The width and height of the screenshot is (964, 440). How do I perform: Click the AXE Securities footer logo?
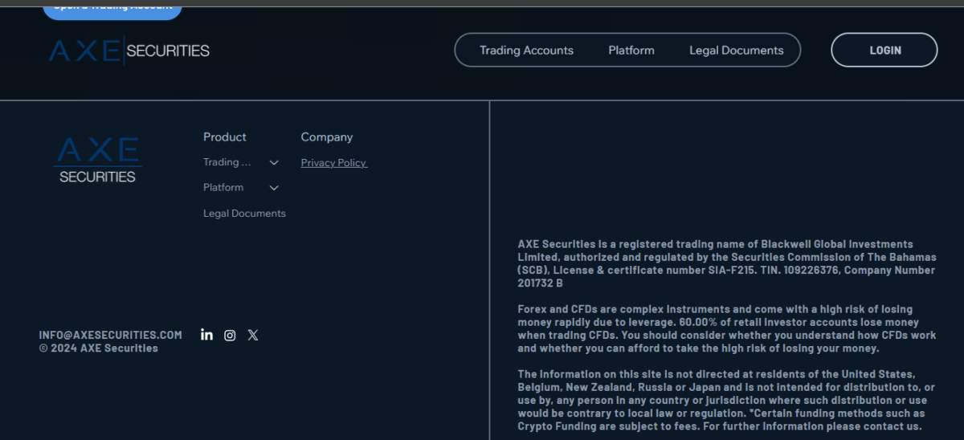97,160
